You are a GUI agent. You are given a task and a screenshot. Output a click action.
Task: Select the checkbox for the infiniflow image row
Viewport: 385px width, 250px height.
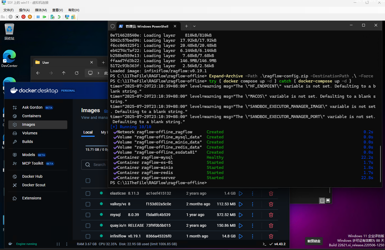click(x=88, y=236)
